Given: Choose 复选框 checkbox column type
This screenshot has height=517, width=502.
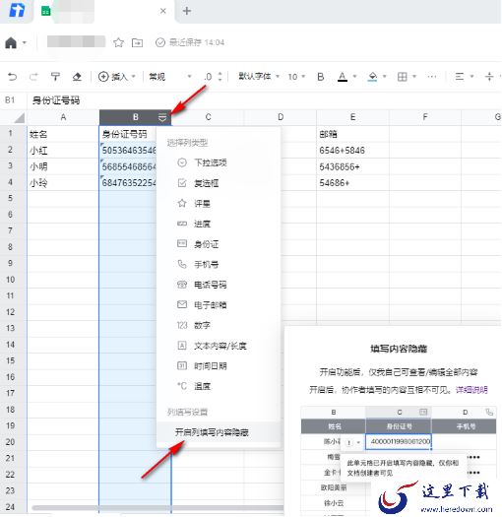Looking at the screenshot, I should [219, 183].
